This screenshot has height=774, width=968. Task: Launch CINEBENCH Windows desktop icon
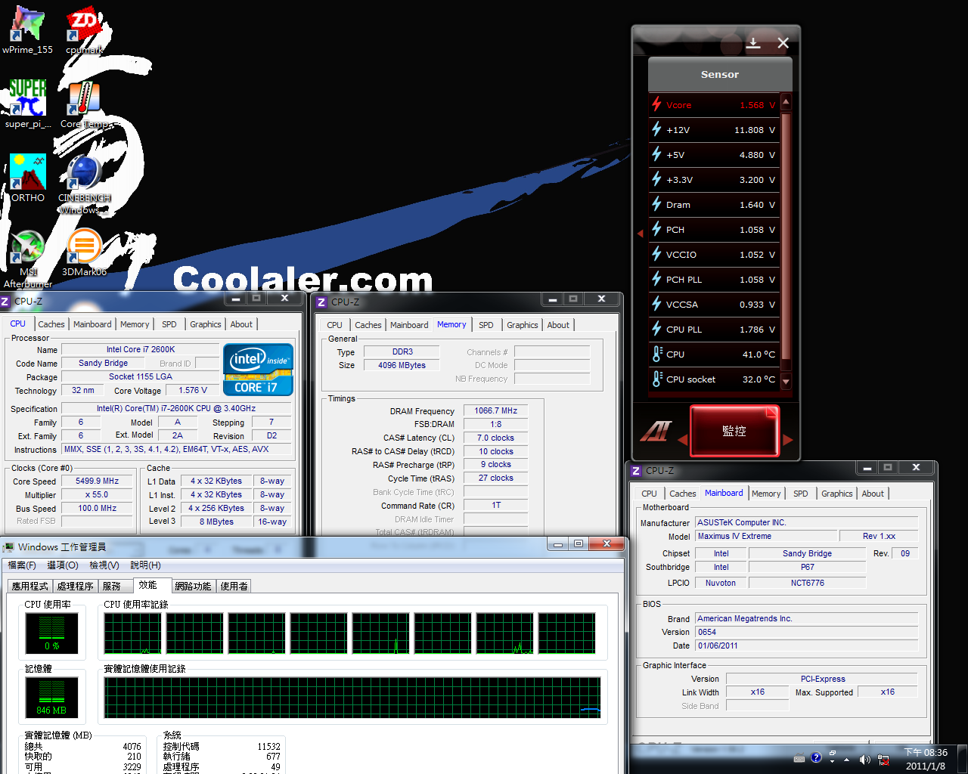click(x=84, y=184)
